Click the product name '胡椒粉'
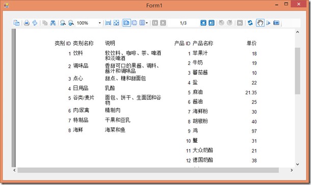Image resolution: width=311 pixels, height=185 pixels. coord(200,121)
